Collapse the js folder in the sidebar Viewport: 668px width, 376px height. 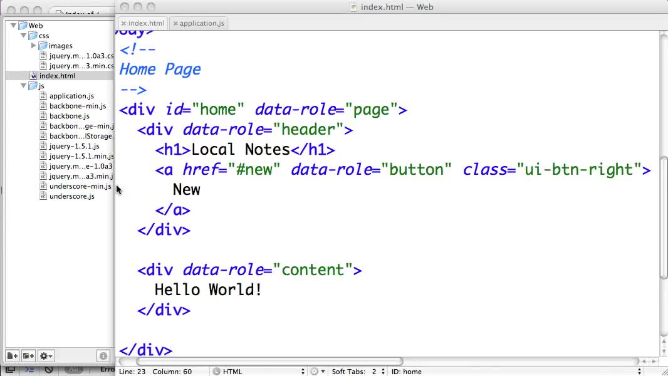click(x=23, y=86)
